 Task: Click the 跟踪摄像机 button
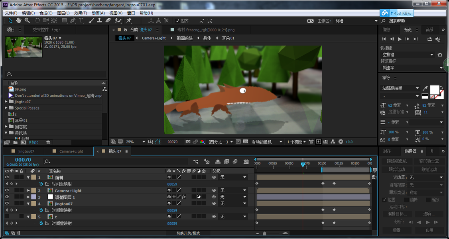397,162
